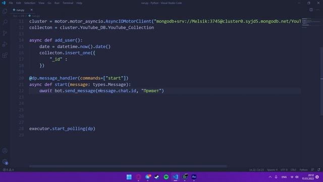Open the network icon in system tray
Image resolution: width=323 pixels, height=182 pixels.
click(x=292, y=177)
